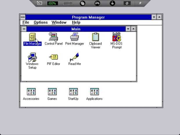Image resolution: width=180 pixels, height=135 pixels.
Task: Click the emulator gamepad icon
Action: click(97, 3)
